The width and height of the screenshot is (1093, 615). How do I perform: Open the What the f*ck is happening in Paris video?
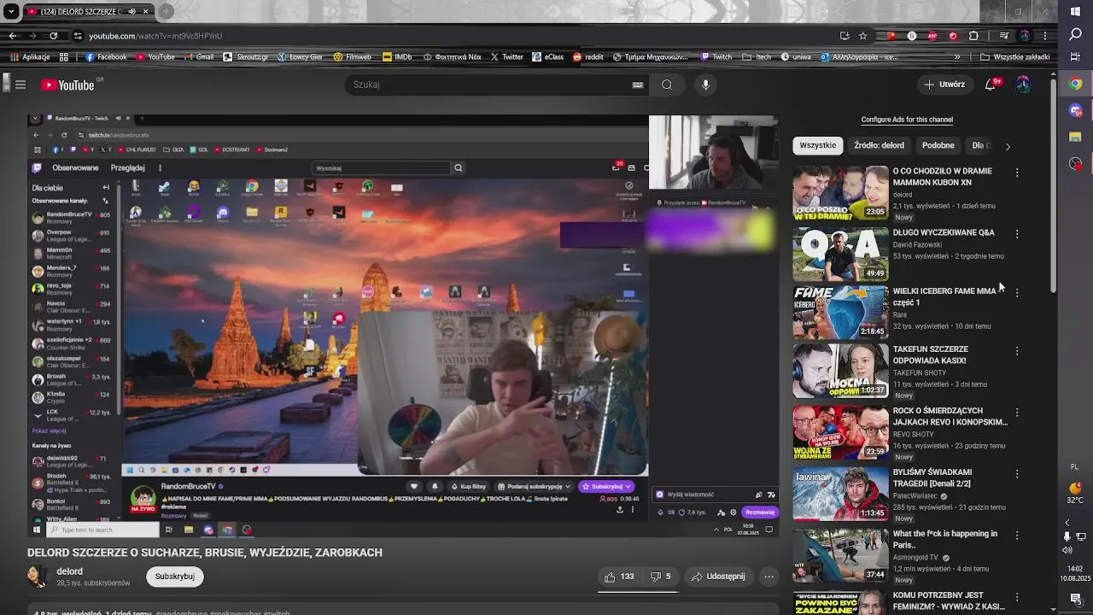[944, 539]
